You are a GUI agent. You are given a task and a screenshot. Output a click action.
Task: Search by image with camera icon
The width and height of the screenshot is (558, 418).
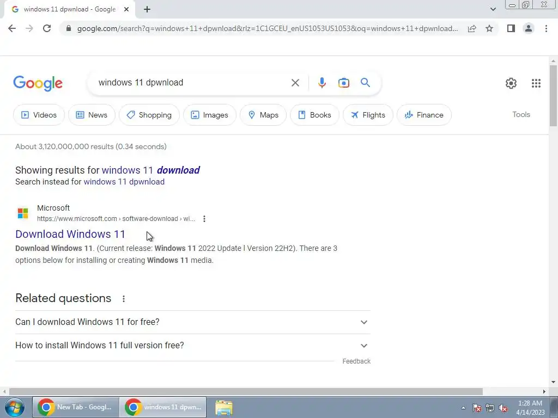(x=343, y=83)
